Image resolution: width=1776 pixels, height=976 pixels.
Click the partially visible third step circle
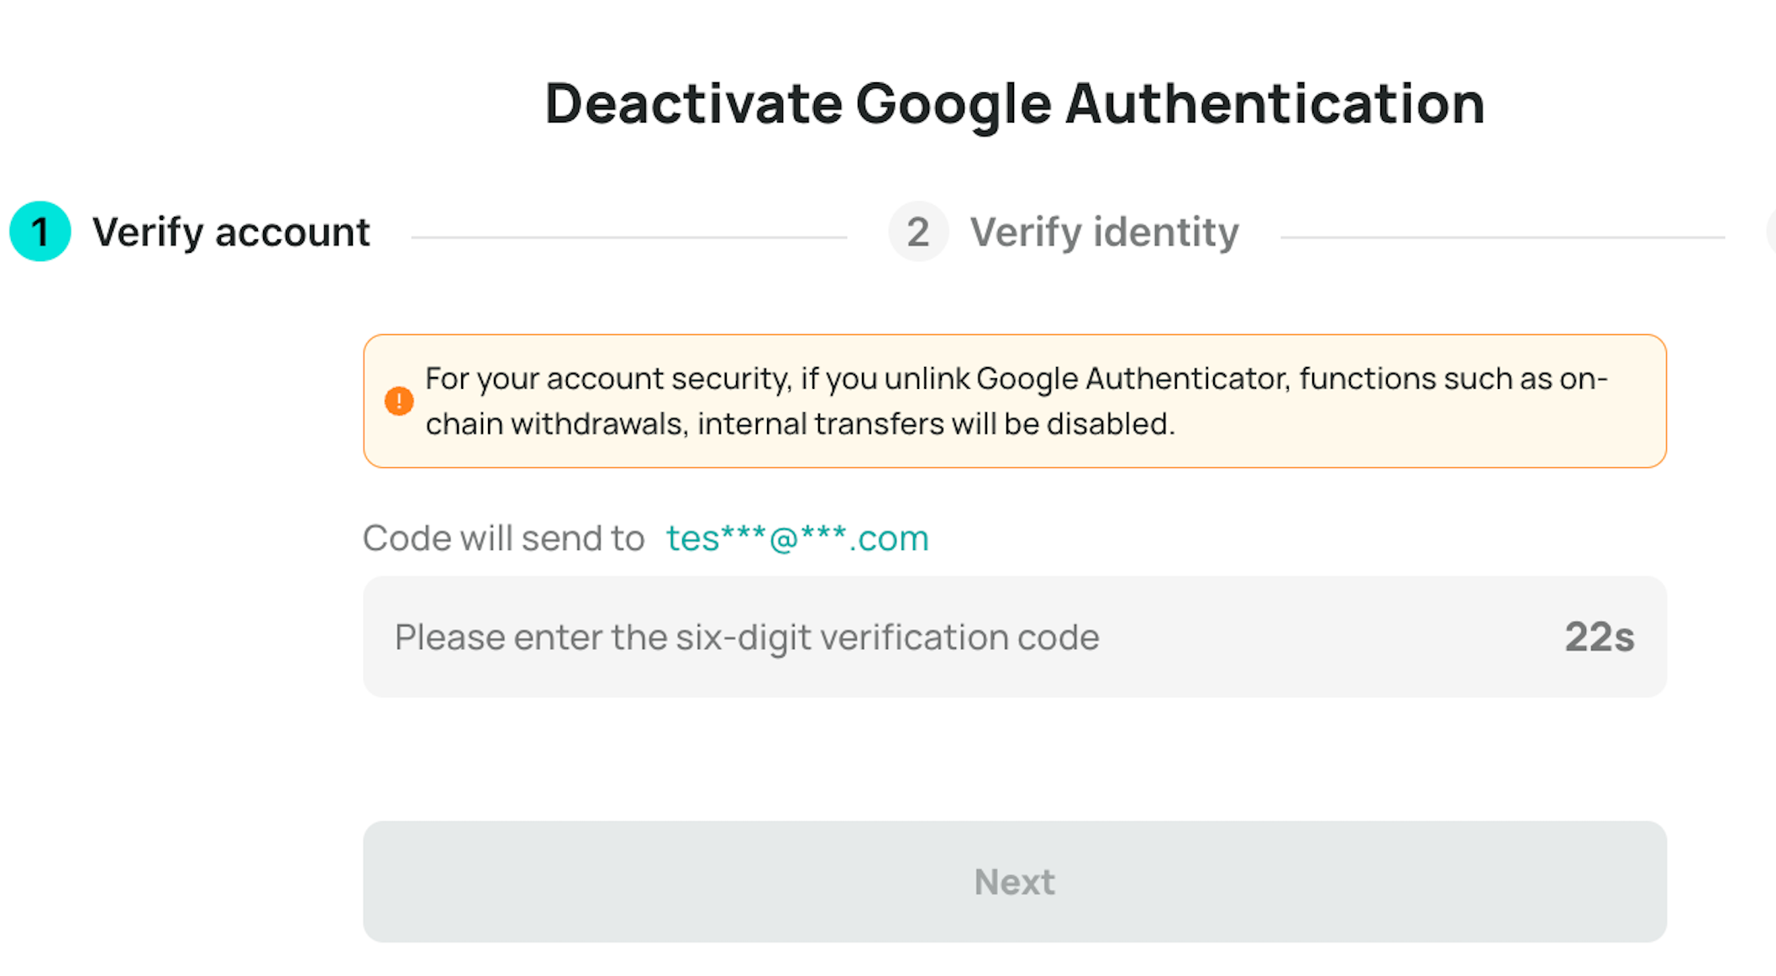(1771, 232)
